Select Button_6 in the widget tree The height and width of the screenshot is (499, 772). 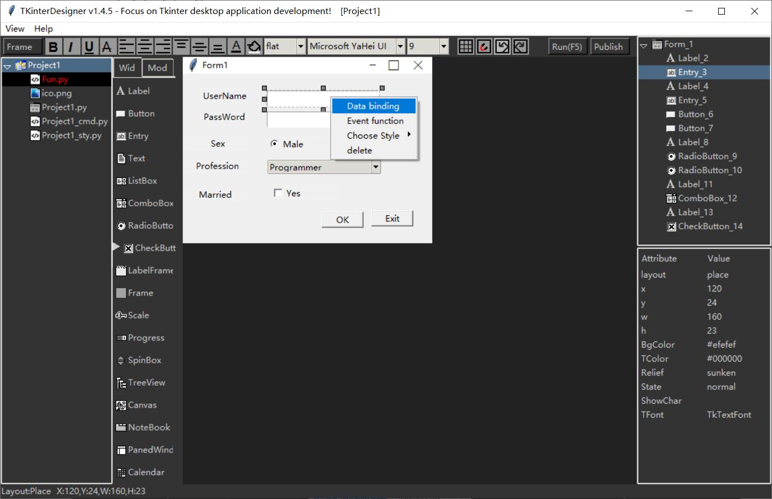coord(696,114)
